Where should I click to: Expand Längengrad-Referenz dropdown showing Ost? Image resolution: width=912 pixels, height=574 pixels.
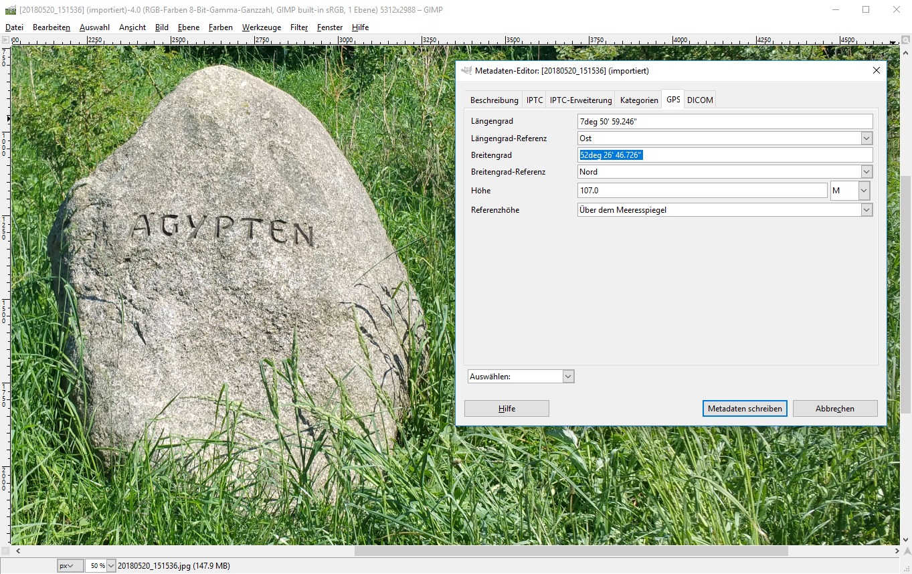867,138
